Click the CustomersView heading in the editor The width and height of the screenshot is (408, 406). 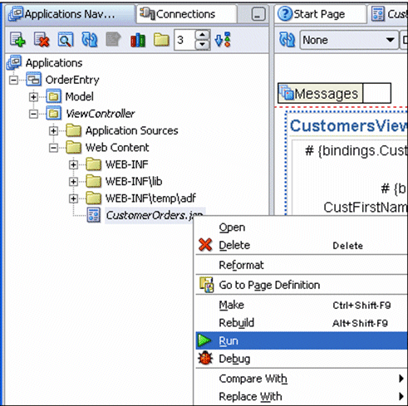coord(348,126)
